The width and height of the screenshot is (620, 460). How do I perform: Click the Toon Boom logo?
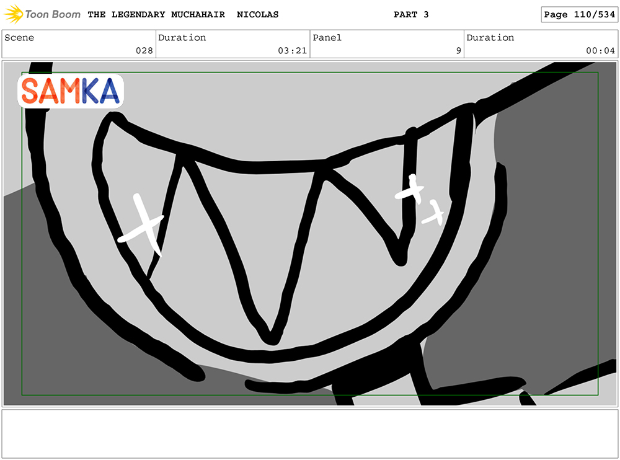[x=42, y=14]
